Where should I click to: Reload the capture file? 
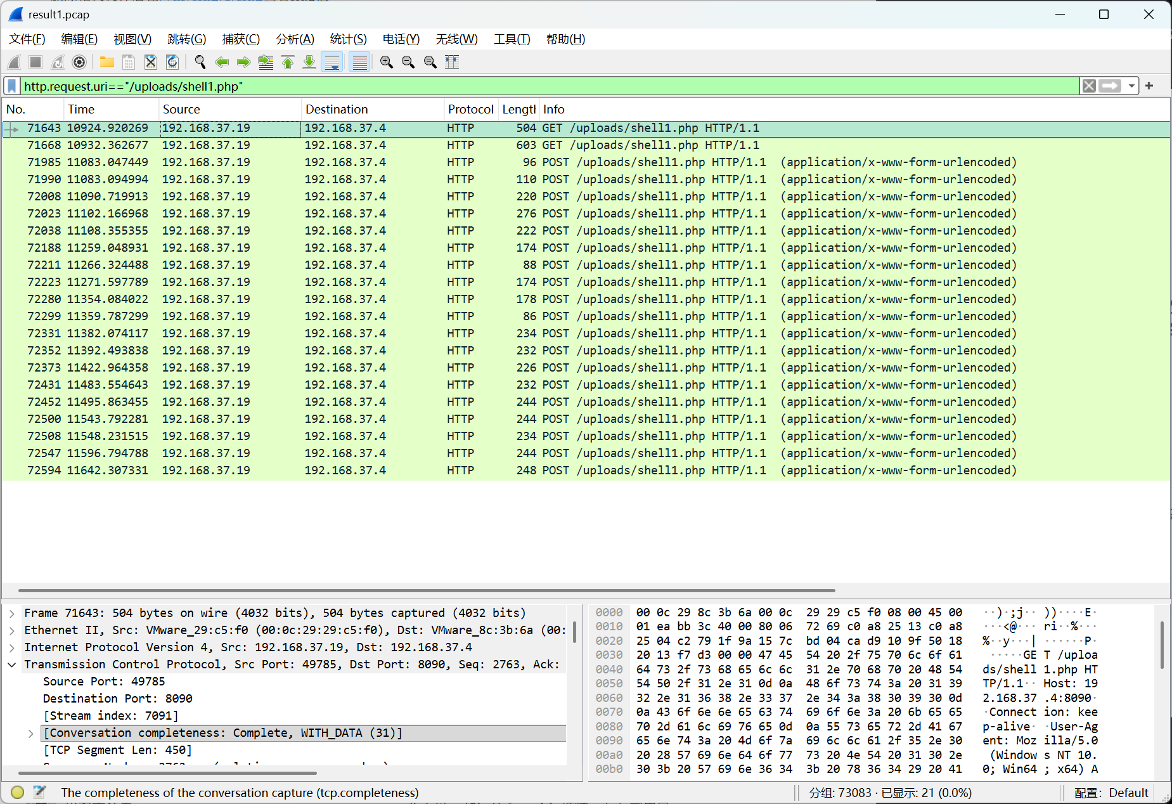click(172, 62)
